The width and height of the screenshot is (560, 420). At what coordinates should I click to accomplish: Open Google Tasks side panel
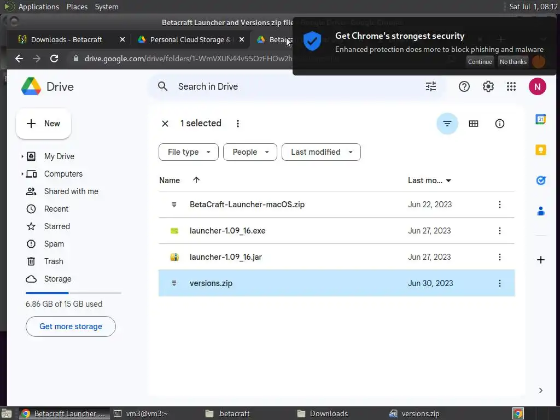[541, 180]
